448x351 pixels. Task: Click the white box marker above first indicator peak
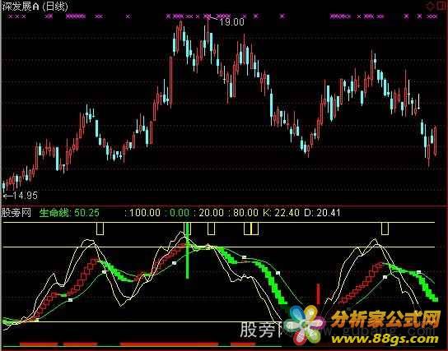(x=100, y=229)
